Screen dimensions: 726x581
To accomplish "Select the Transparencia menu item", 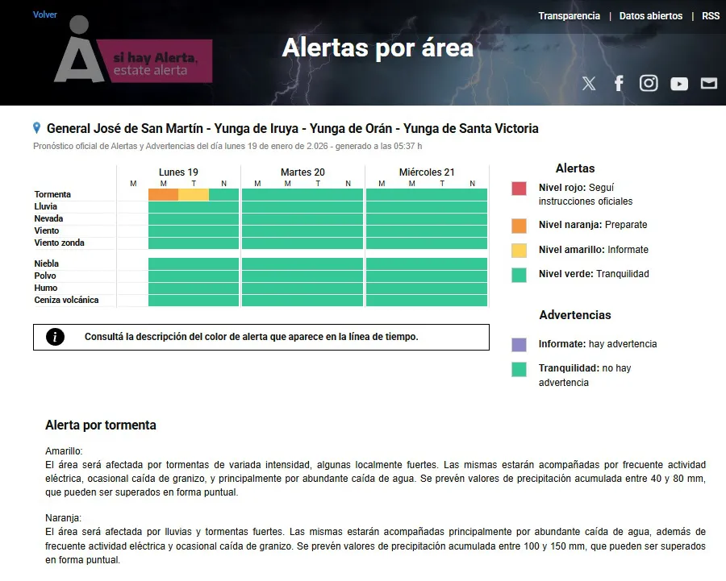I will click(x=570, y=15).
